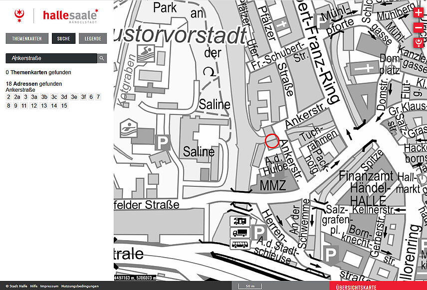This screenshot has height=290, width=427.
Task: Select address number 3f
Action: [x=83, y=97]
